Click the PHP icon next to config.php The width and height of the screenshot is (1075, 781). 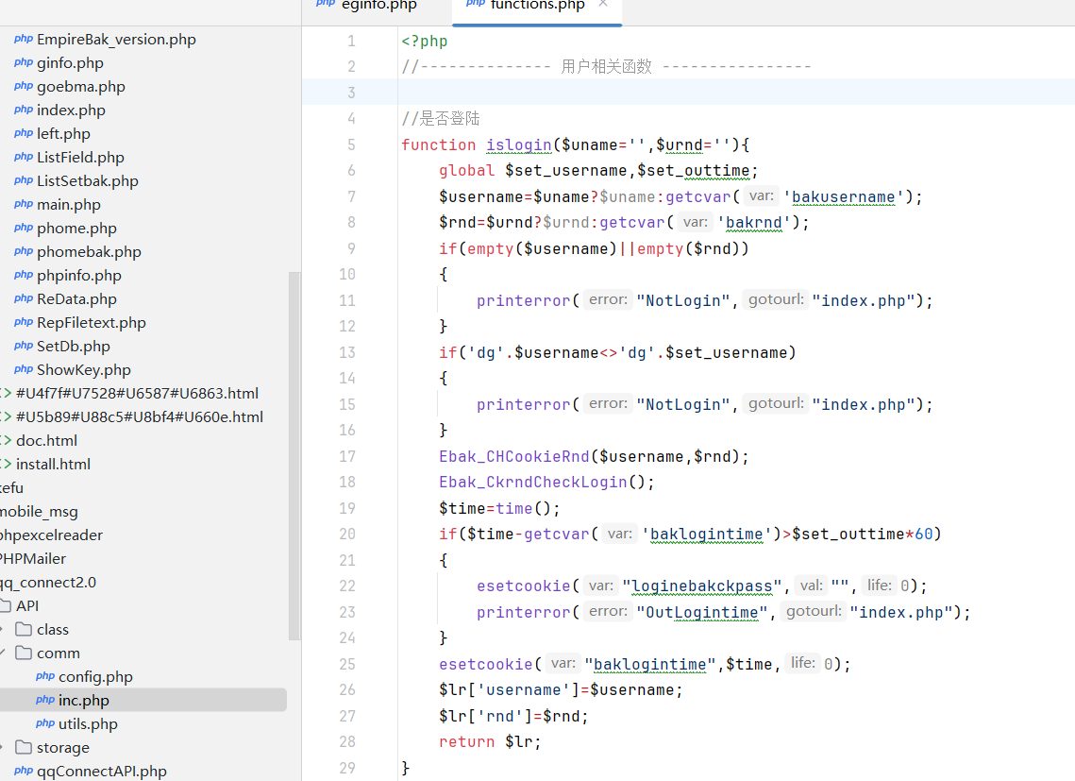pyautogui.click(x=44, y=677)
